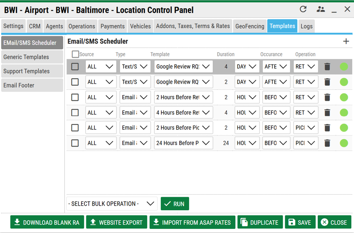The height and width of the screenshot is (233, 354).
Task: Check the select-all checkbox beside Source header
Action: tap(75, 54)
